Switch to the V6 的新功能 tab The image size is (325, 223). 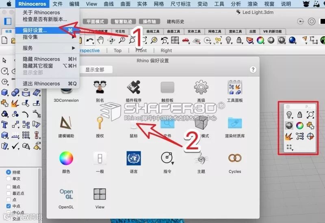tap(272, 31)
